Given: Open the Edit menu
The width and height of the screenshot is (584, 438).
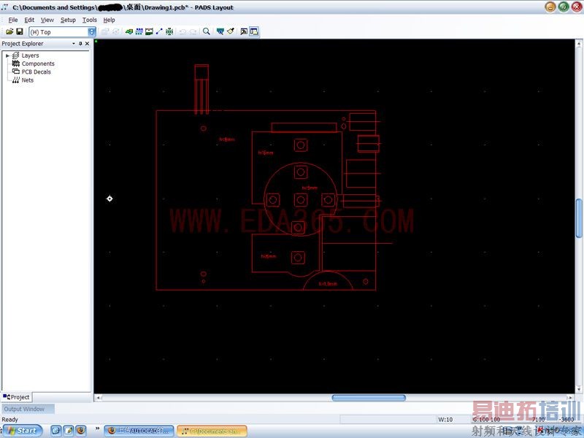Looking at the screenshot, I should [29, 20].
